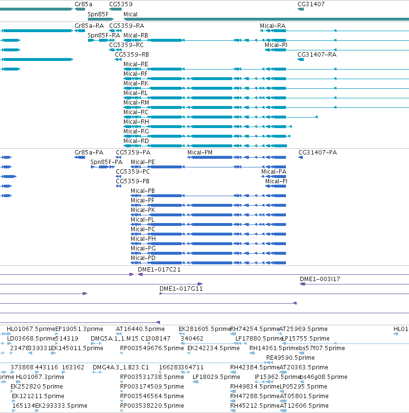The image size is (409, 413).
Task: Select EST DMG4A3_1.B23.C1
Action: tap(97, 372)
